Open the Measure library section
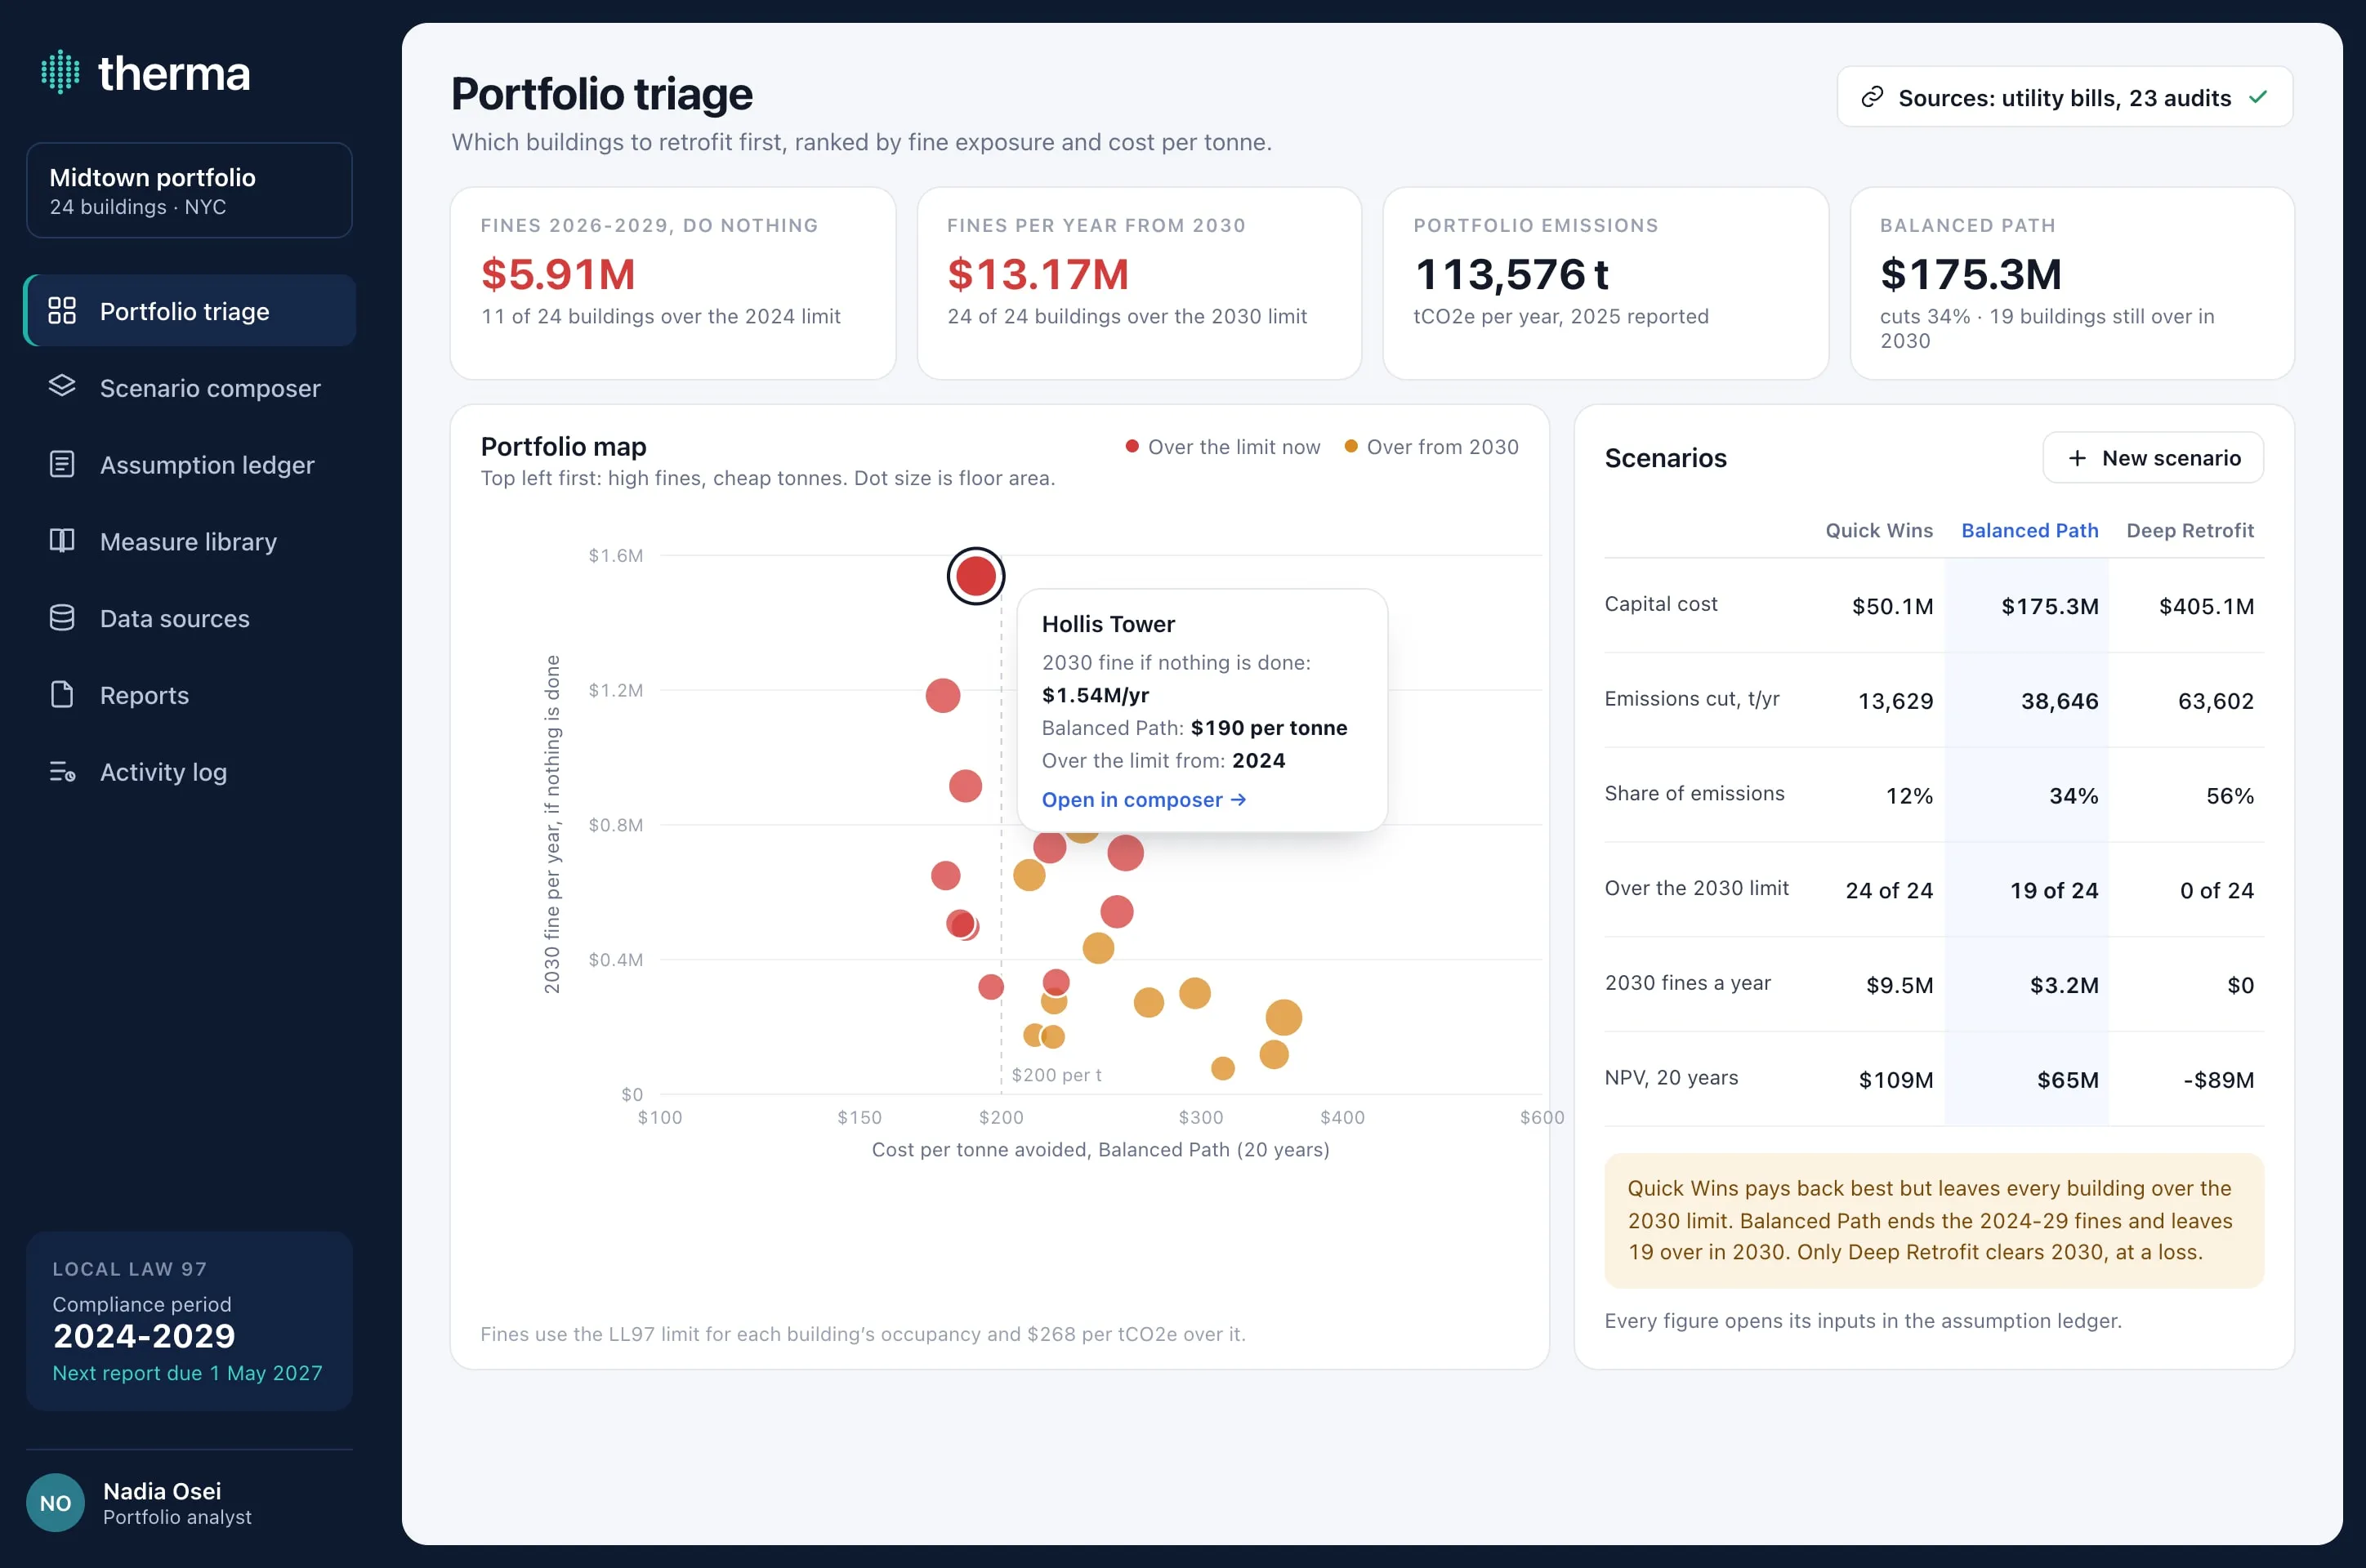 [189, 542]
